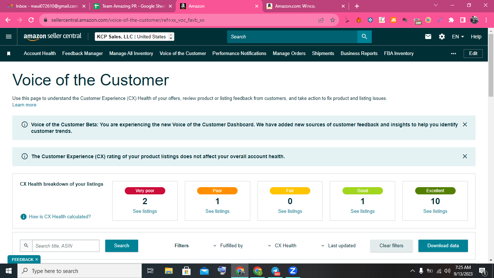Click the magnifier icon beside title search box
The width and height of the screenshot is (494, 278).
[26, 246]
